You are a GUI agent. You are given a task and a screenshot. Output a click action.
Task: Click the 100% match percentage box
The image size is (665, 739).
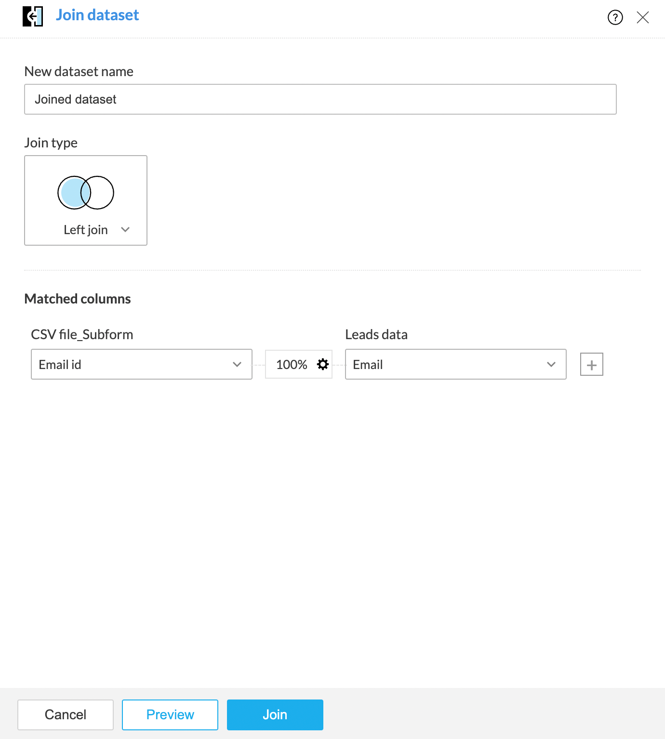299,364
